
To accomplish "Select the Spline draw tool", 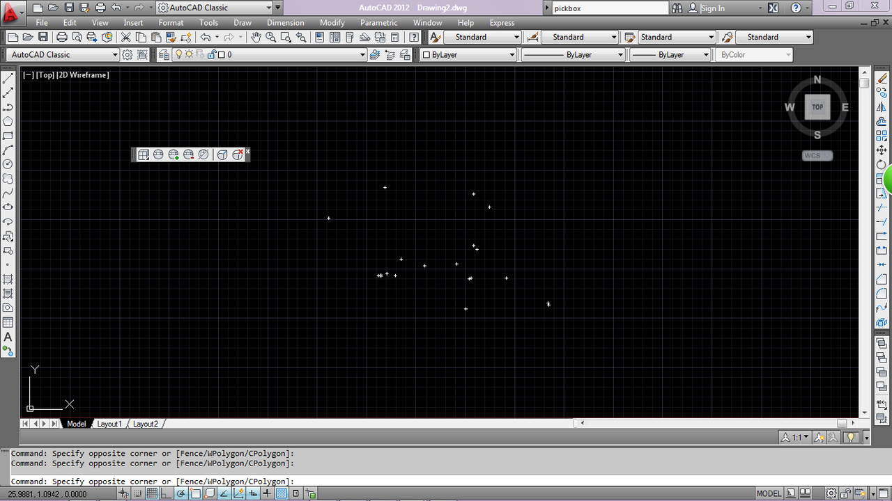I will coord(8,193).
